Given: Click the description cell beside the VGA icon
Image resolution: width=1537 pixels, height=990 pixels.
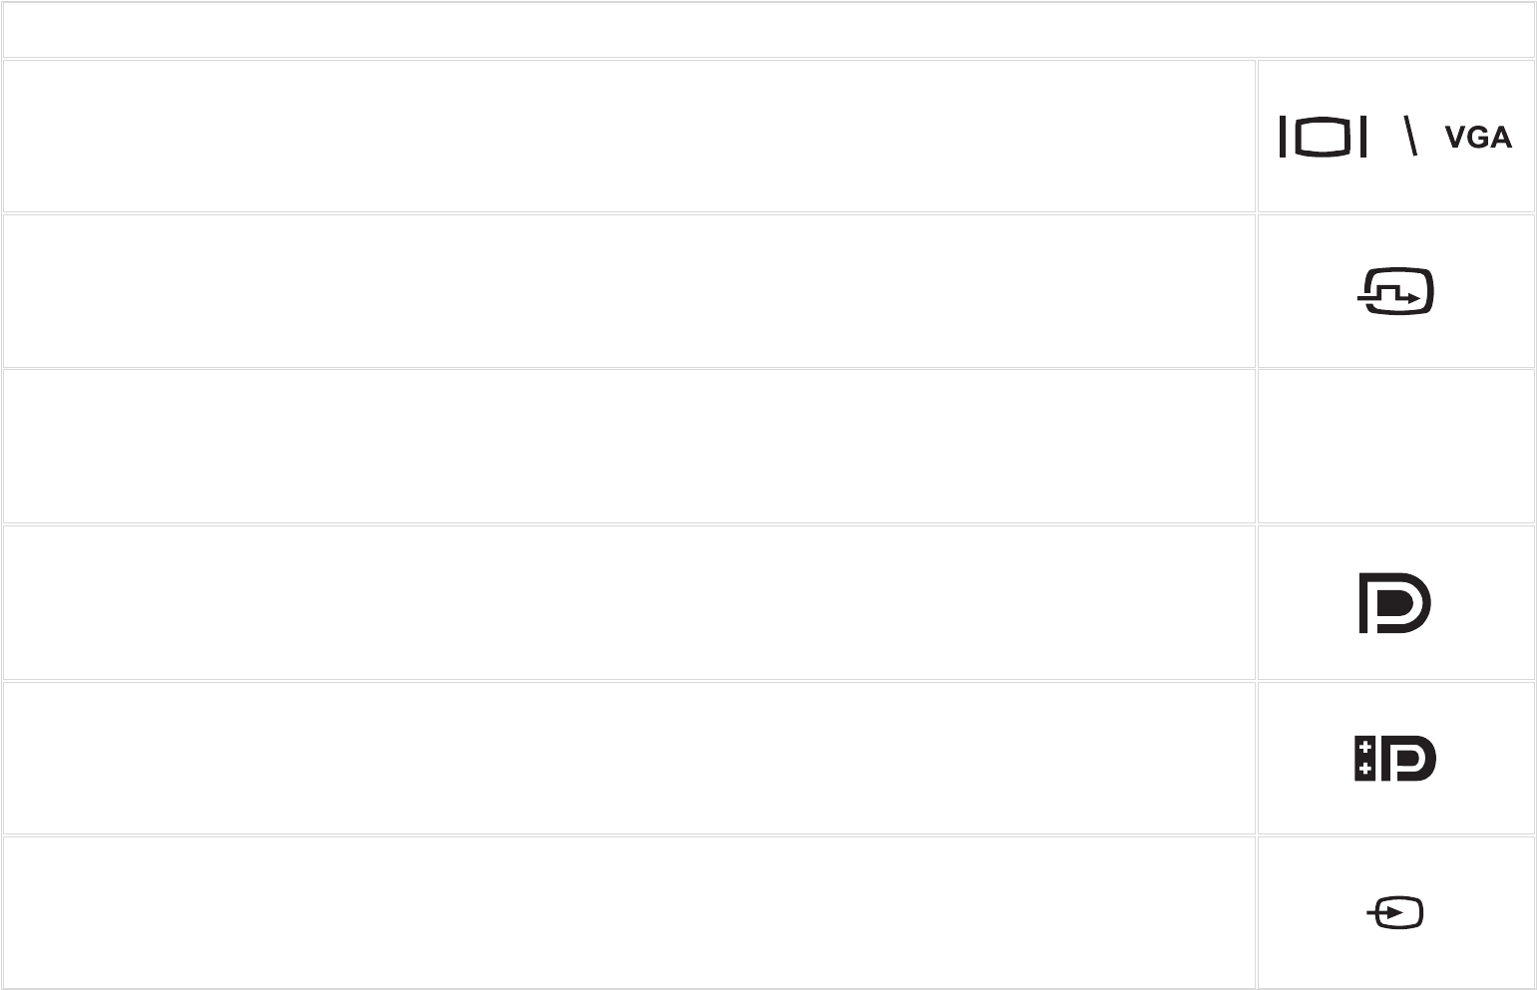Looking at the screenshot, I should (628, 136).
